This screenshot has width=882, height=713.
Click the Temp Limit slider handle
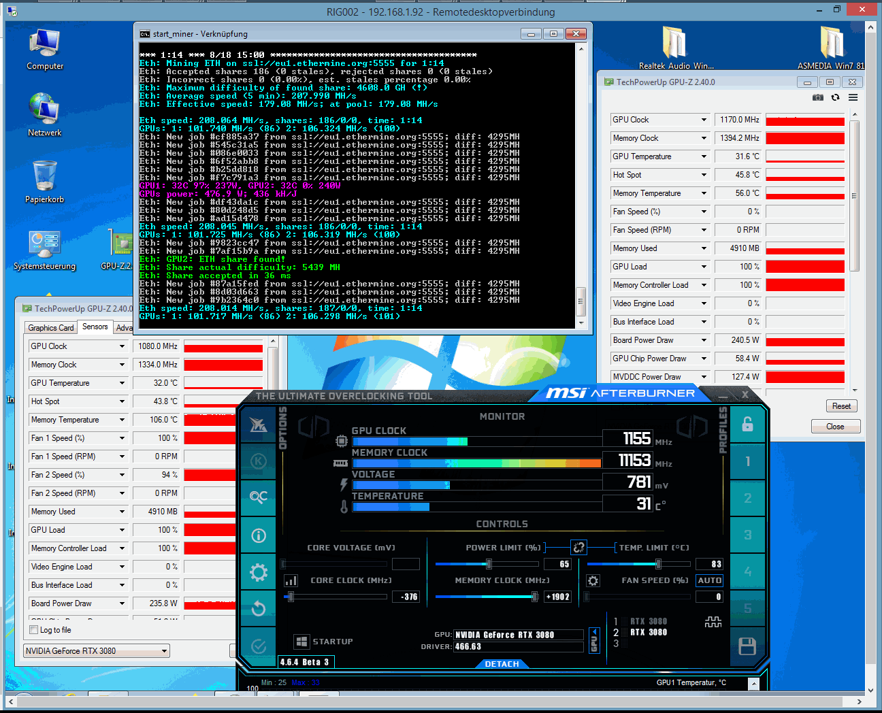click(658, 564)
